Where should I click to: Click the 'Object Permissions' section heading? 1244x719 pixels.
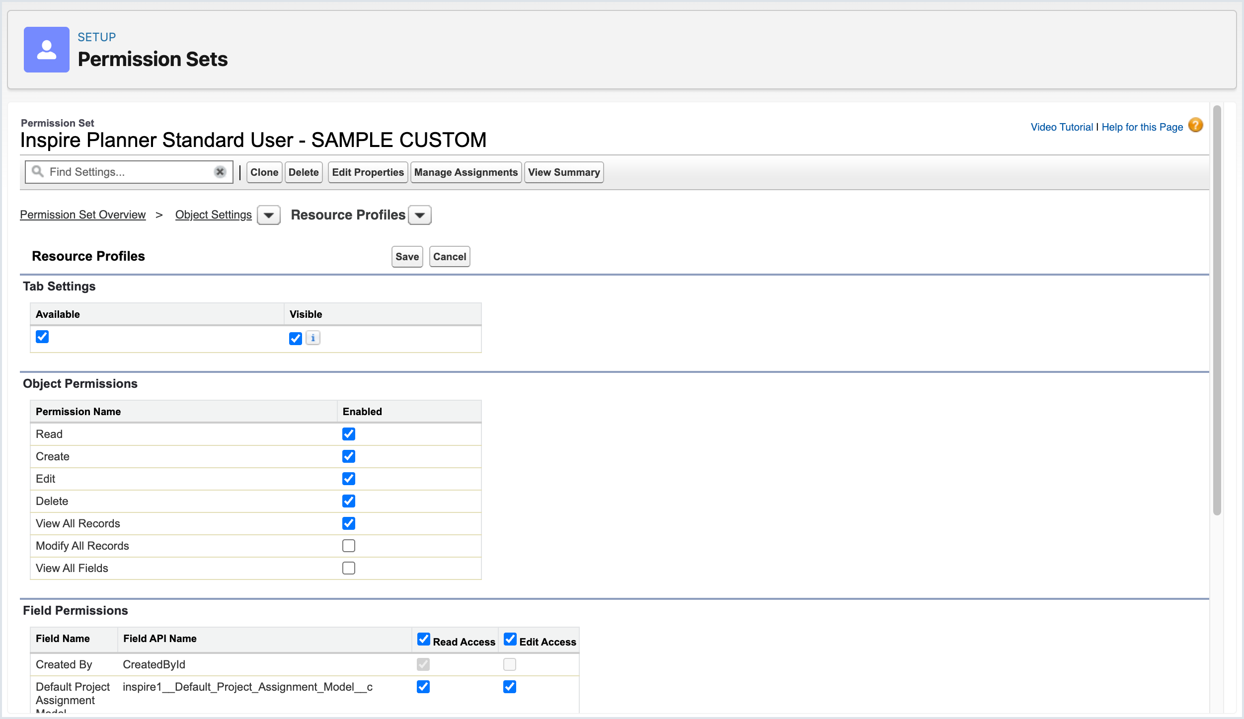[x=80, y=383]
